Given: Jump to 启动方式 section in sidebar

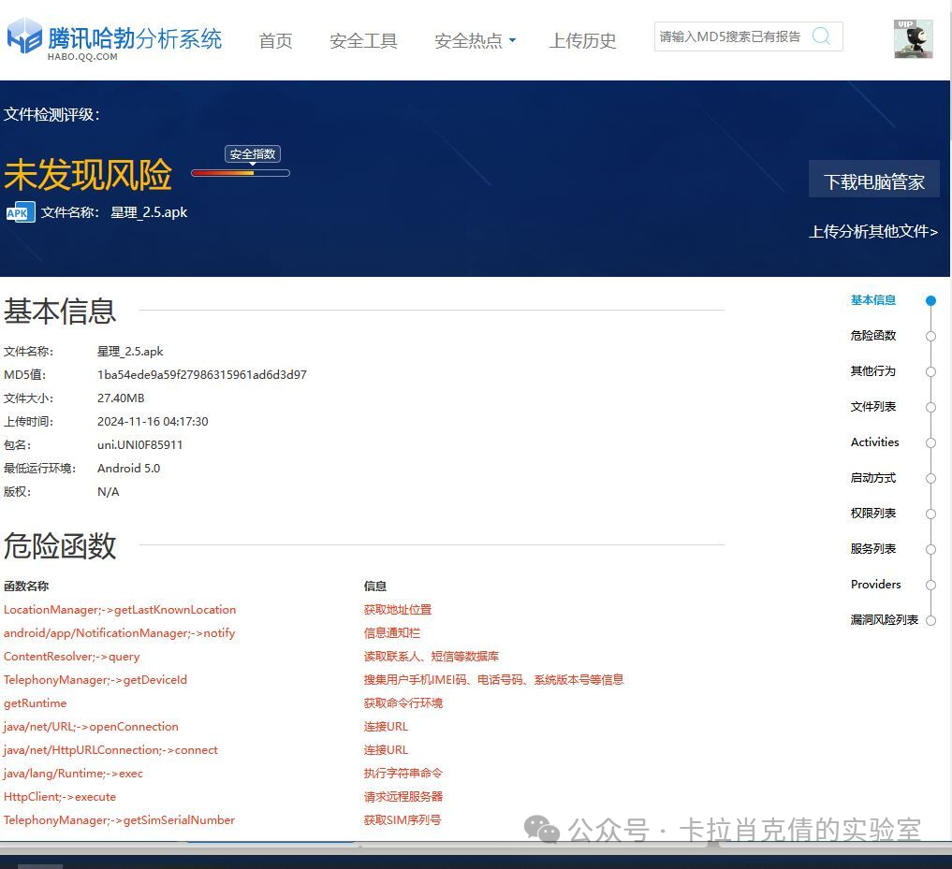Looking at the screenshot, I should click(x=872, y=478).
